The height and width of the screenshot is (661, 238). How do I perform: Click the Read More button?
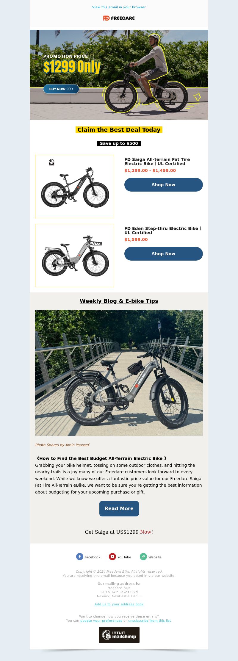(119, 509)
